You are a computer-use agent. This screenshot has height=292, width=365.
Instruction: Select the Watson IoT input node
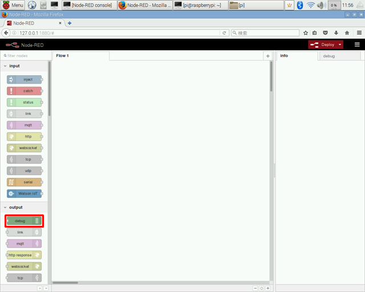(24, 194)
